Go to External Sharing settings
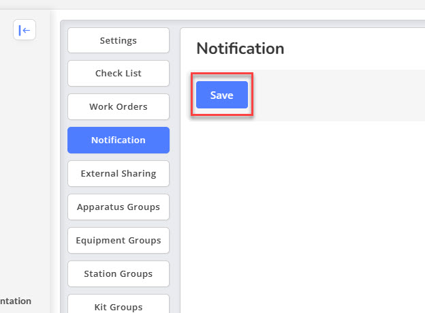Image resolution: width=425 pixels, height=313 pixels. [x=119, y=173]
